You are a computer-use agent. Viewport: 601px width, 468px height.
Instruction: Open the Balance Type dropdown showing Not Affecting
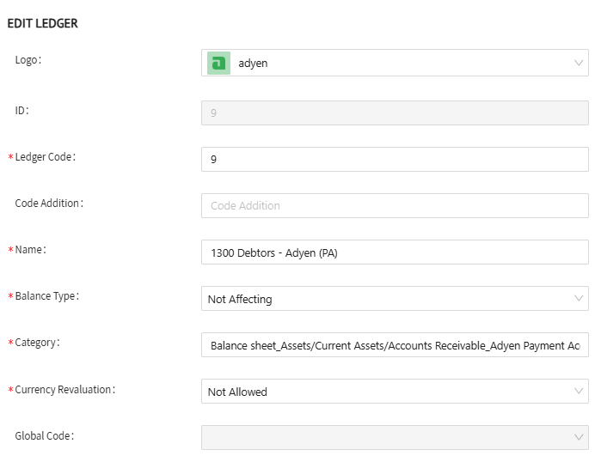(x=387, y=299)
